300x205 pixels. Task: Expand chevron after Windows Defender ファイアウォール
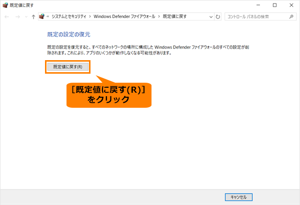tap(159, 17)
